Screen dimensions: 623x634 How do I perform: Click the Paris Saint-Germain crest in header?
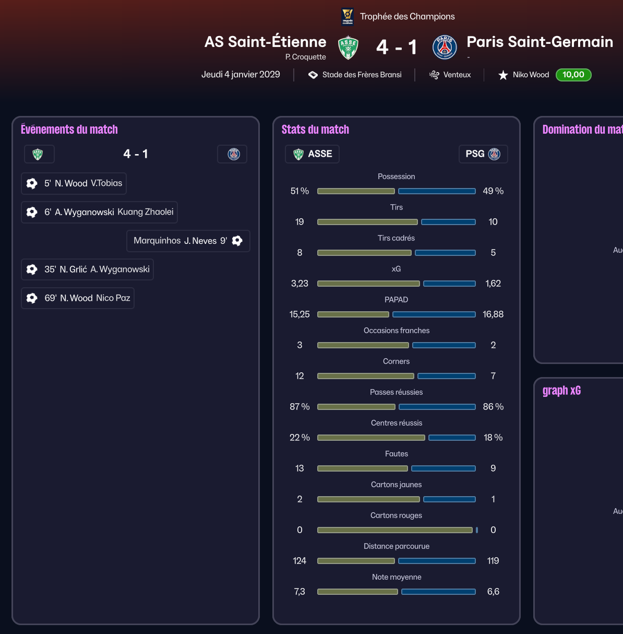[445, 47]
